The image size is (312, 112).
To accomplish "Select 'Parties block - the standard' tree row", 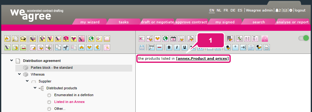I will [74, 68].
